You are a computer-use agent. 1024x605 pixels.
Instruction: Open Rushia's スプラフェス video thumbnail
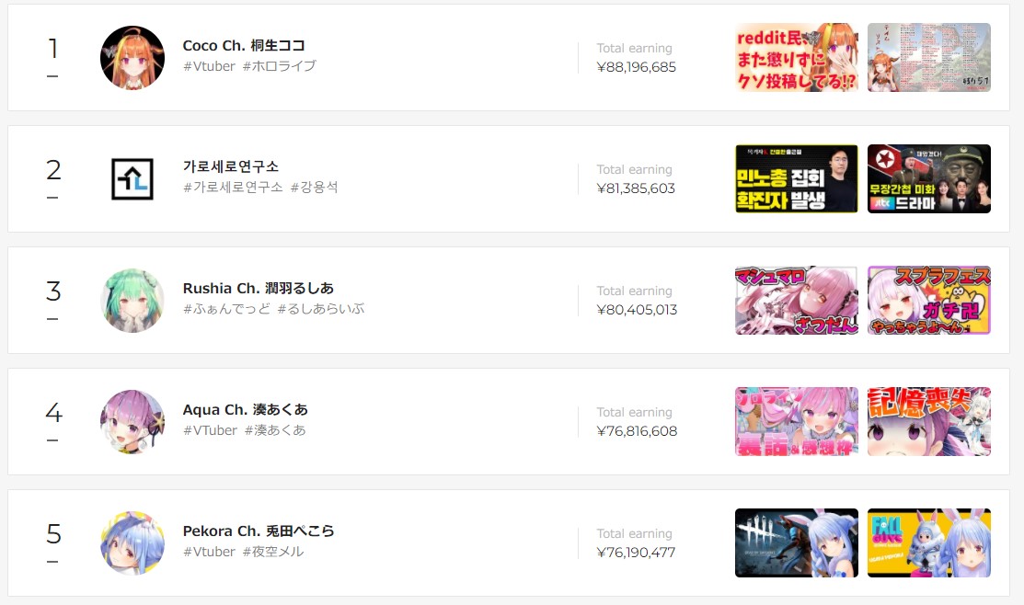coord(928,301)
